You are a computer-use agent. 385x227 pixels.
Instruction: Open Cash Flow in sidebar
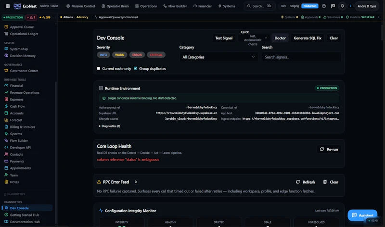(15, 106)
